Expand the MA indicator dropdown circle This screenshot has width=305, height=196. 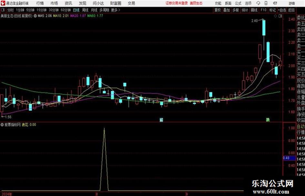pyautogui.click(x=35, y=16)
